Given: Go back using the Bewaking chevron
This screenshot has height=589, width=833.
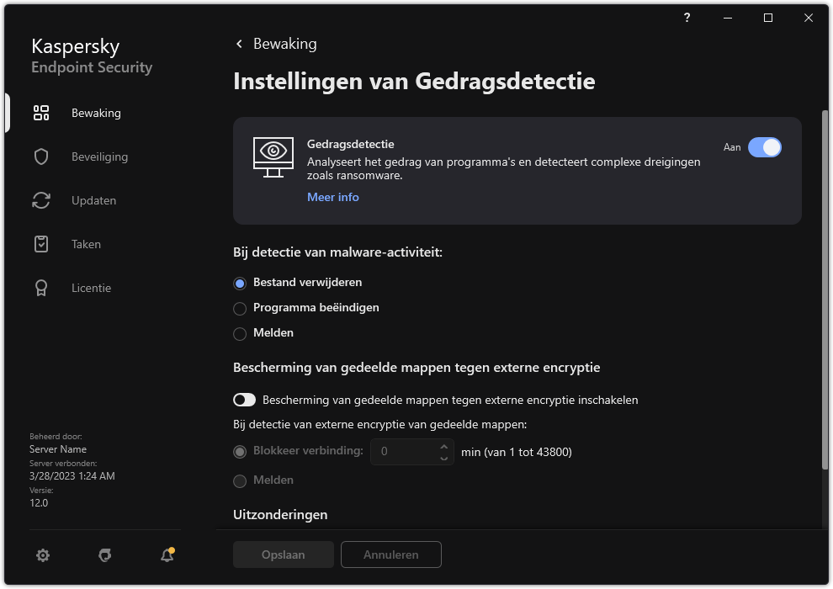Looking at the screenshot, I should click(x=240, y=44).
